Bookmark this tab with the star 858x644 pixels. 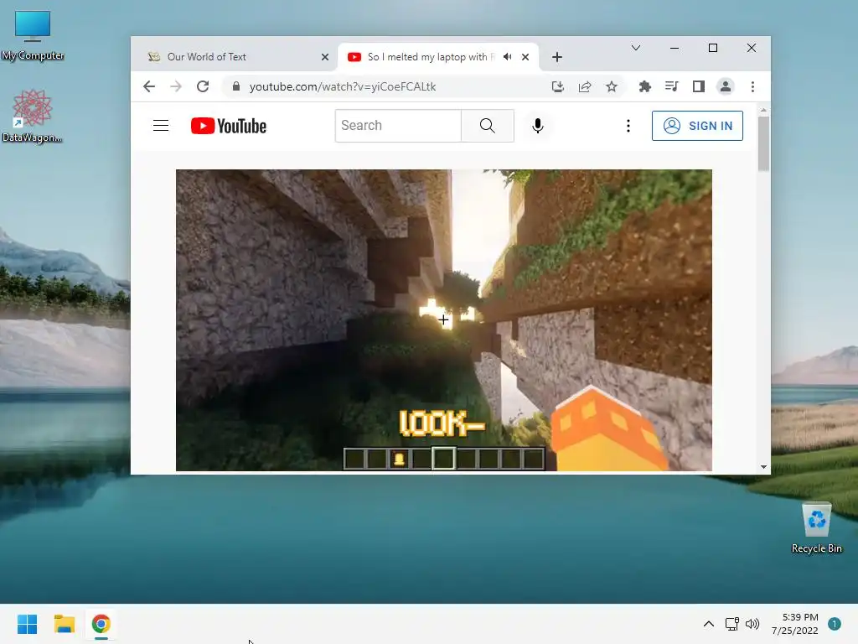pos(611,86)
